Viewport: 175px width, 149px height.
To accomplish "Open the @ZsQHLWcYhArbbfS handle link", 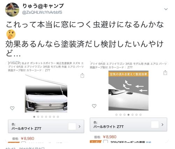I will (x=42, y=12).
